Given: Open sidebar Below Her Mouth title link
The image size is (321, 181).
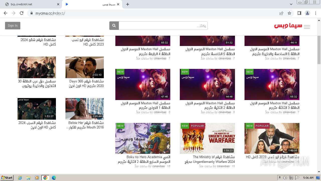Looking at the screenshot, I should pyautogui.click(x=85, y=125).
